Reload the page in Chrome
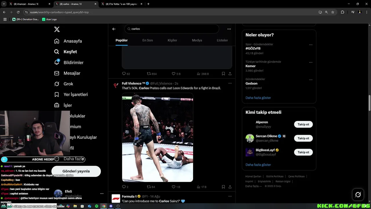Image resolution: width=371 pixels, height=209 pixels. [18, 12]
